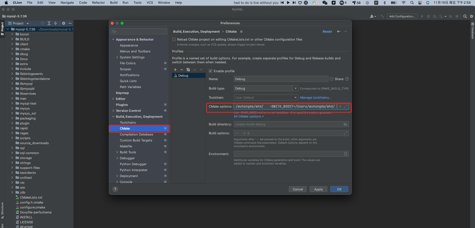
Task: Open the Database side tool window
Action: (472, 31)
